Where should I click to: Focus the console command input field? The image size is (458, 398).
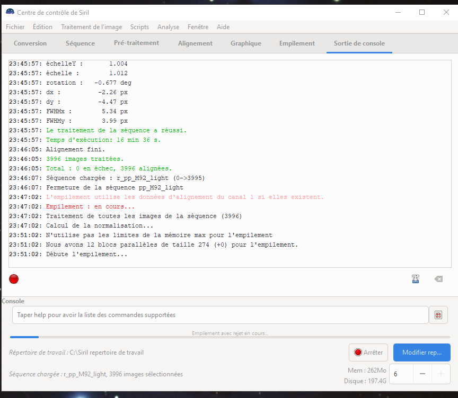(x=221, y=315)
